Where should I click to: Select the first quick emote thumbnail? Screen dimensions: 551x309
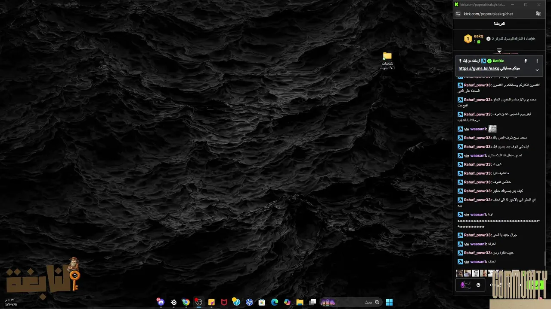pyautogui.click(x=459, y=273)
